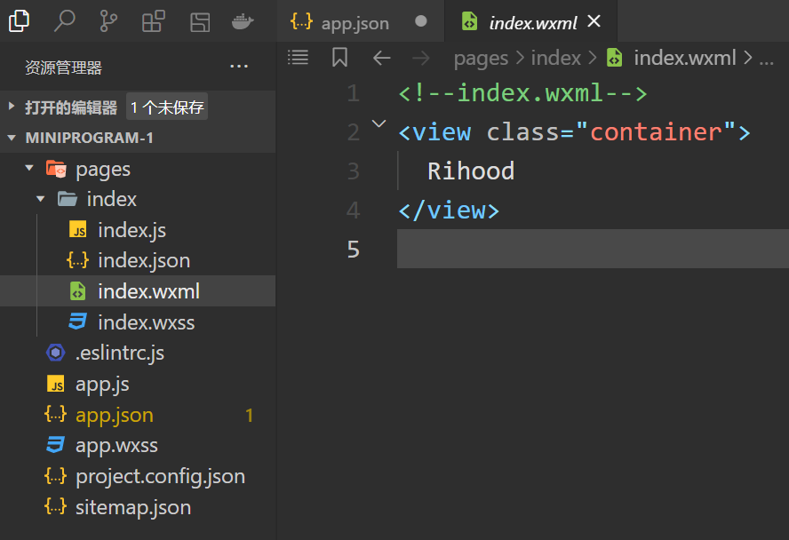Click the unsaved dot on app.json tab
This screenshot has width=789, height=540.
point(421,21)
